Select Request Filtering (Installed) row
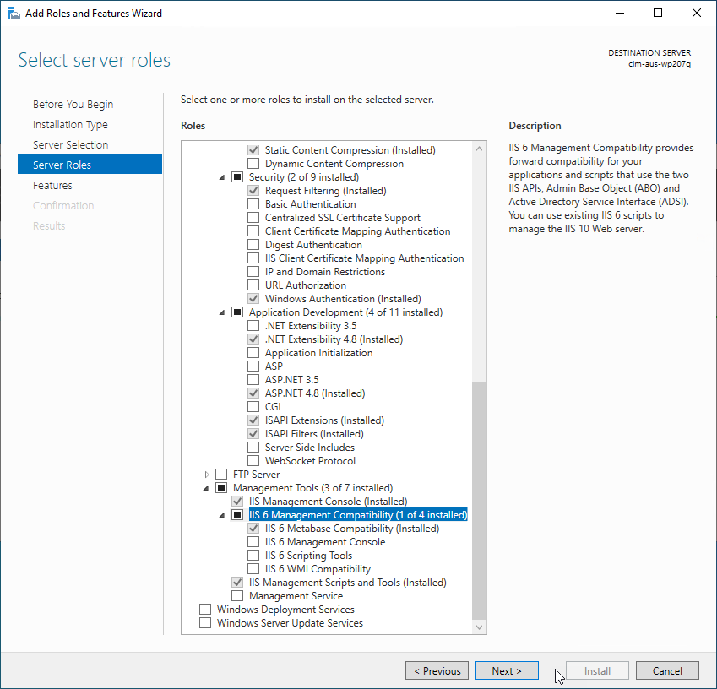 coord(326,191)
